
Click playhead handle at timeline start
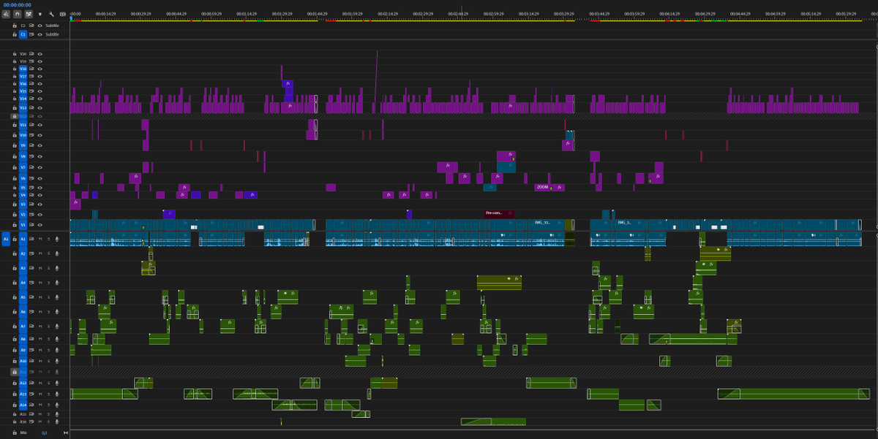tap(70, 18)
